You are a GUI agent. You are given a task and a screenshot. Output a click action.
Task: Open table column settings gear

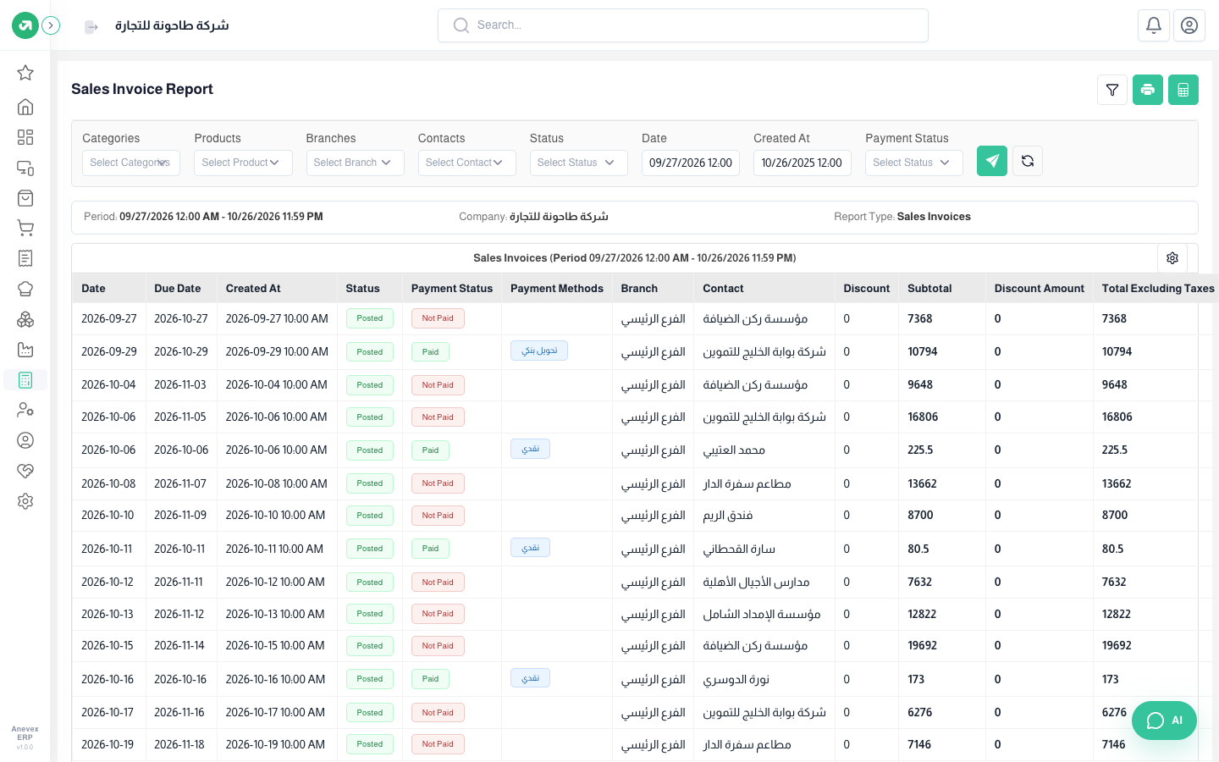(x=1172, y=258)
